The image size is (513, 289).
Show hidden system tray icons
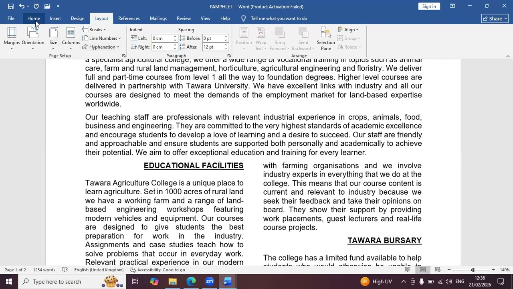(404, 282)
